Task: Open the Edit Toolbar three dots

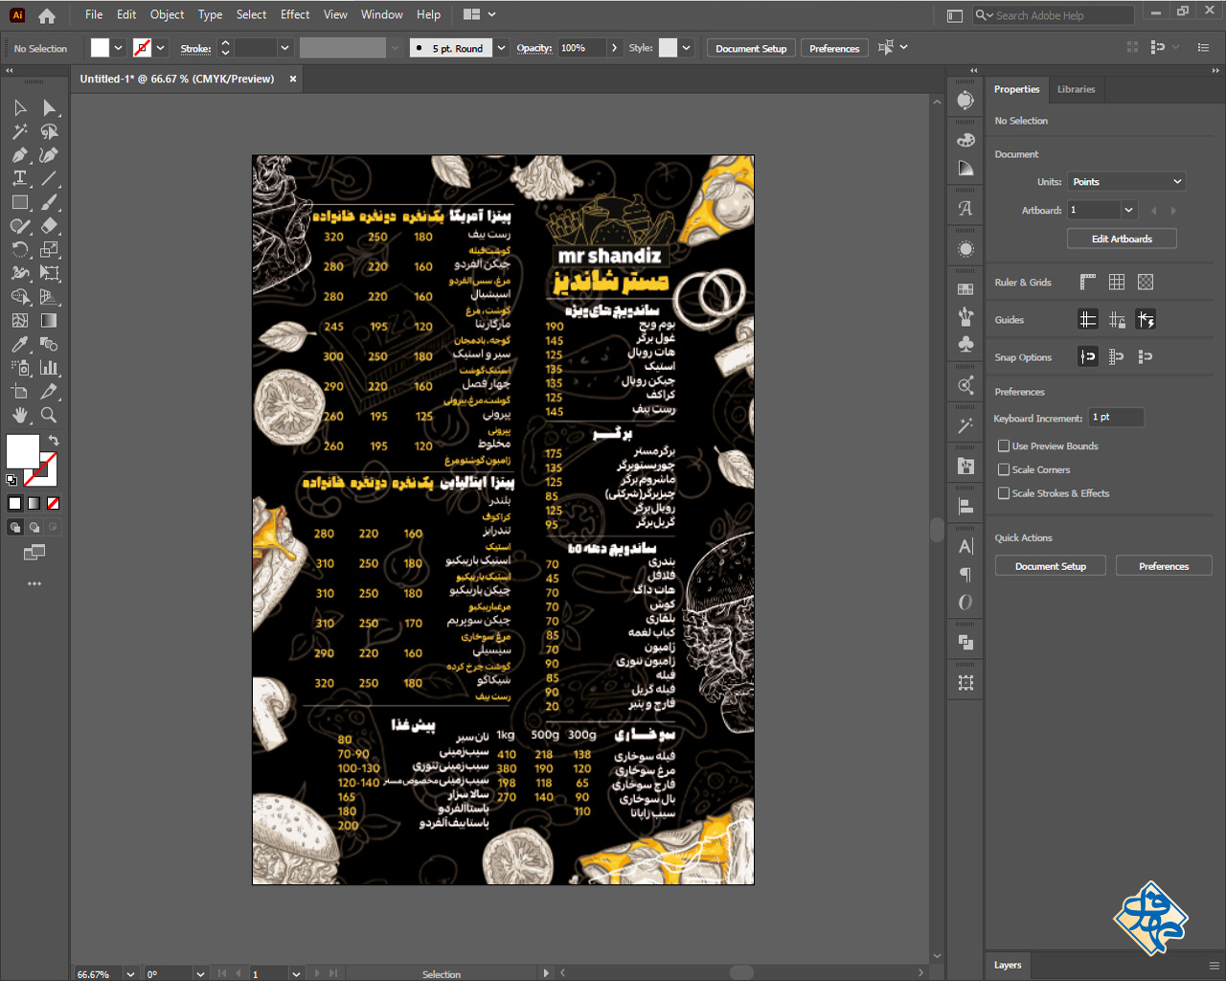Action: [x=34, y=583]
